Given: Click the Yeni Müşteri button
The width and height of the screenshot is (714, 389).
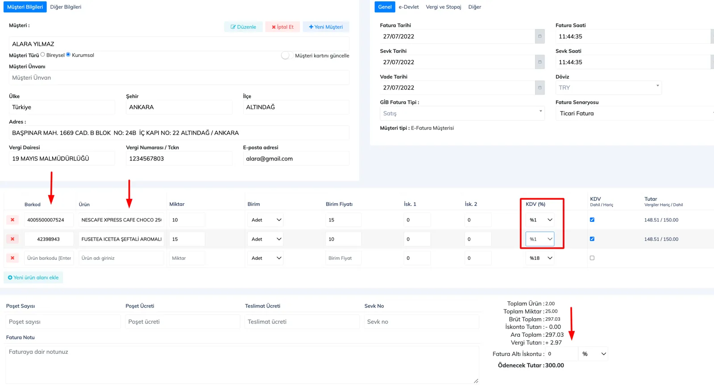Looking at the screenshot, I should click(x=326, y=27).
